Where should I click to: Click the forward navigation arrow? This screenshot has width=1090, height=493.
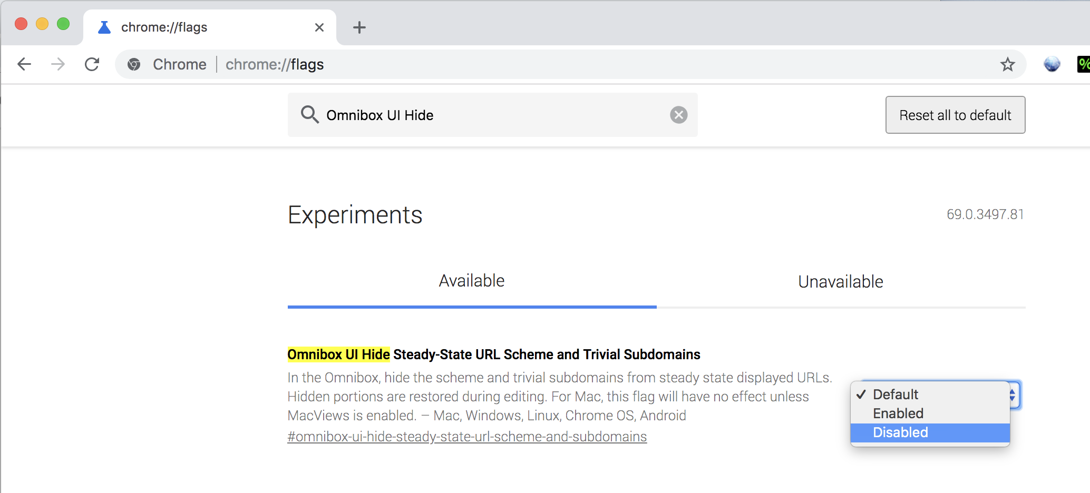click(58, 64)
